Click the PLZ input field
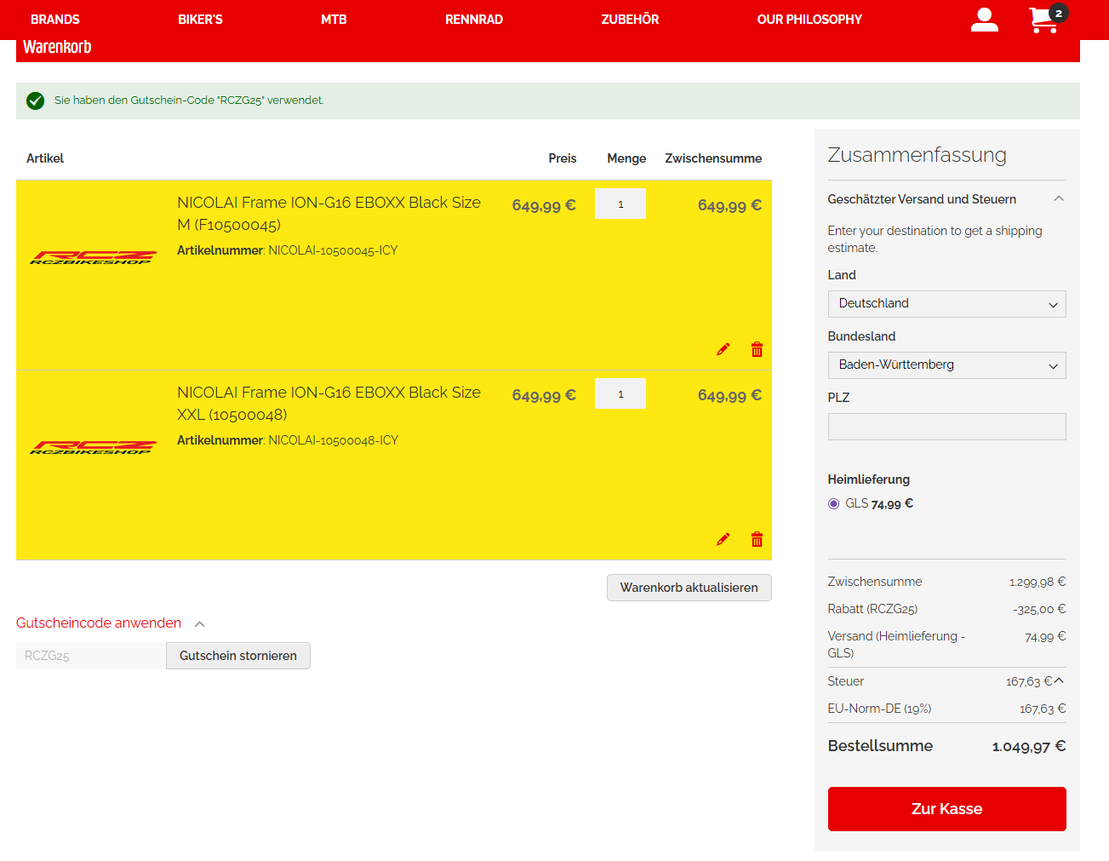 click(946, 427)
